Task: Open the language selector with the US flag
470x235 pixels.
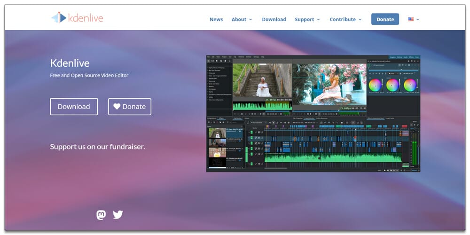Action: (x=414, y=19)
